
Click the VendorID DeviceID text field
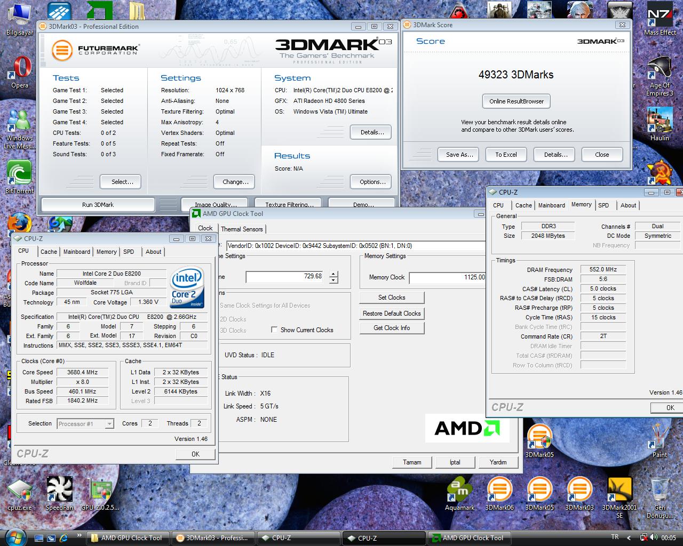click(356, 246)
